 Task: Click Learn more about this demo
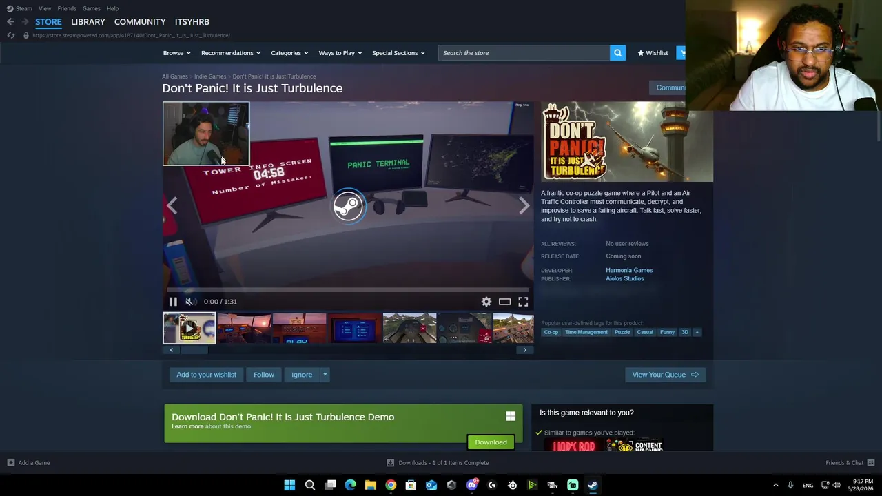click(x=211, y=426)
